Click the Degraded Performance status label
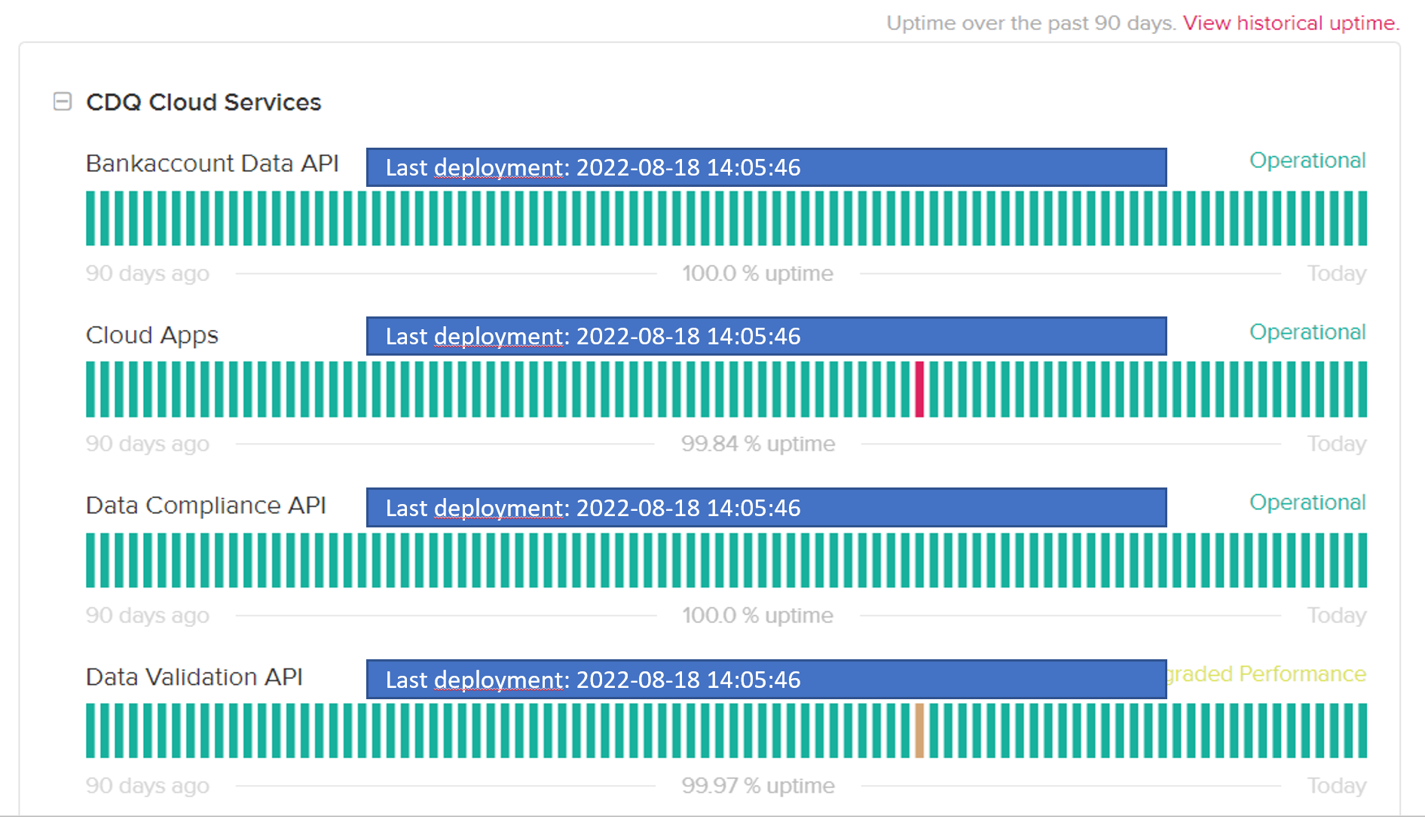 (1268, 674)
